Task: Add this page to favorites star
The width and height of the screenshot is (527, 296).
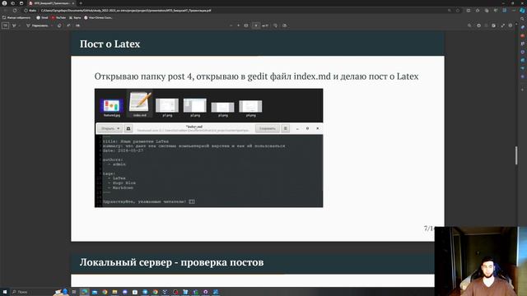Action: [458, 11]
